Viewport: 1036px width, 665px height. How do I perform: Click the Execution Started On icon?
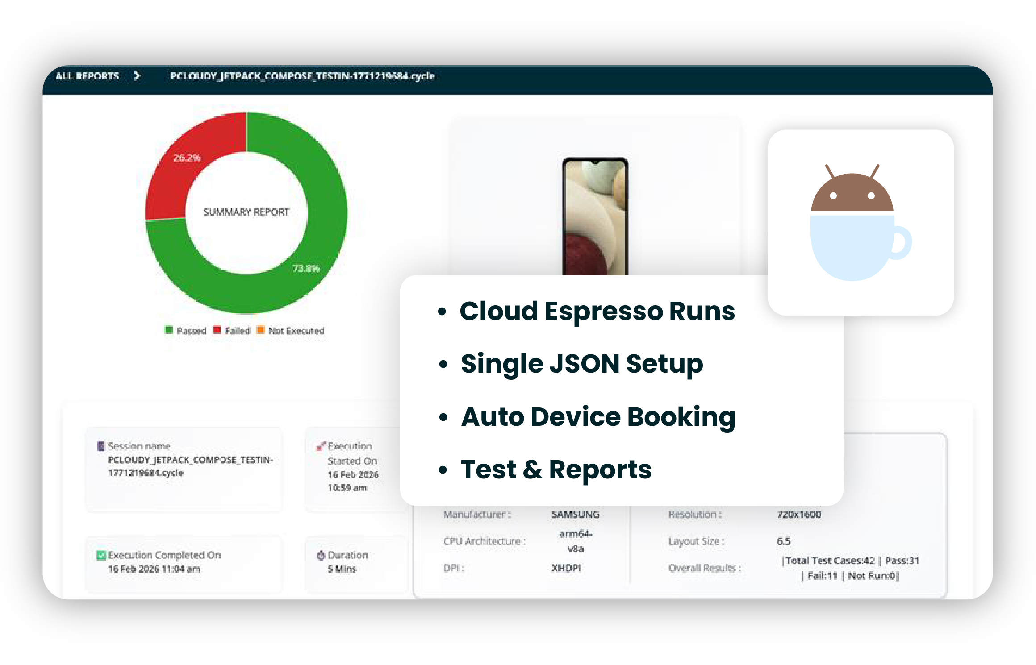(321, 446)
